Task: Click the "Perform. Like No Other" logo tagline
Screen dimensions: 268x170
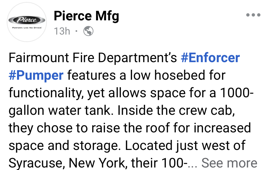Action: pos(27,28)
